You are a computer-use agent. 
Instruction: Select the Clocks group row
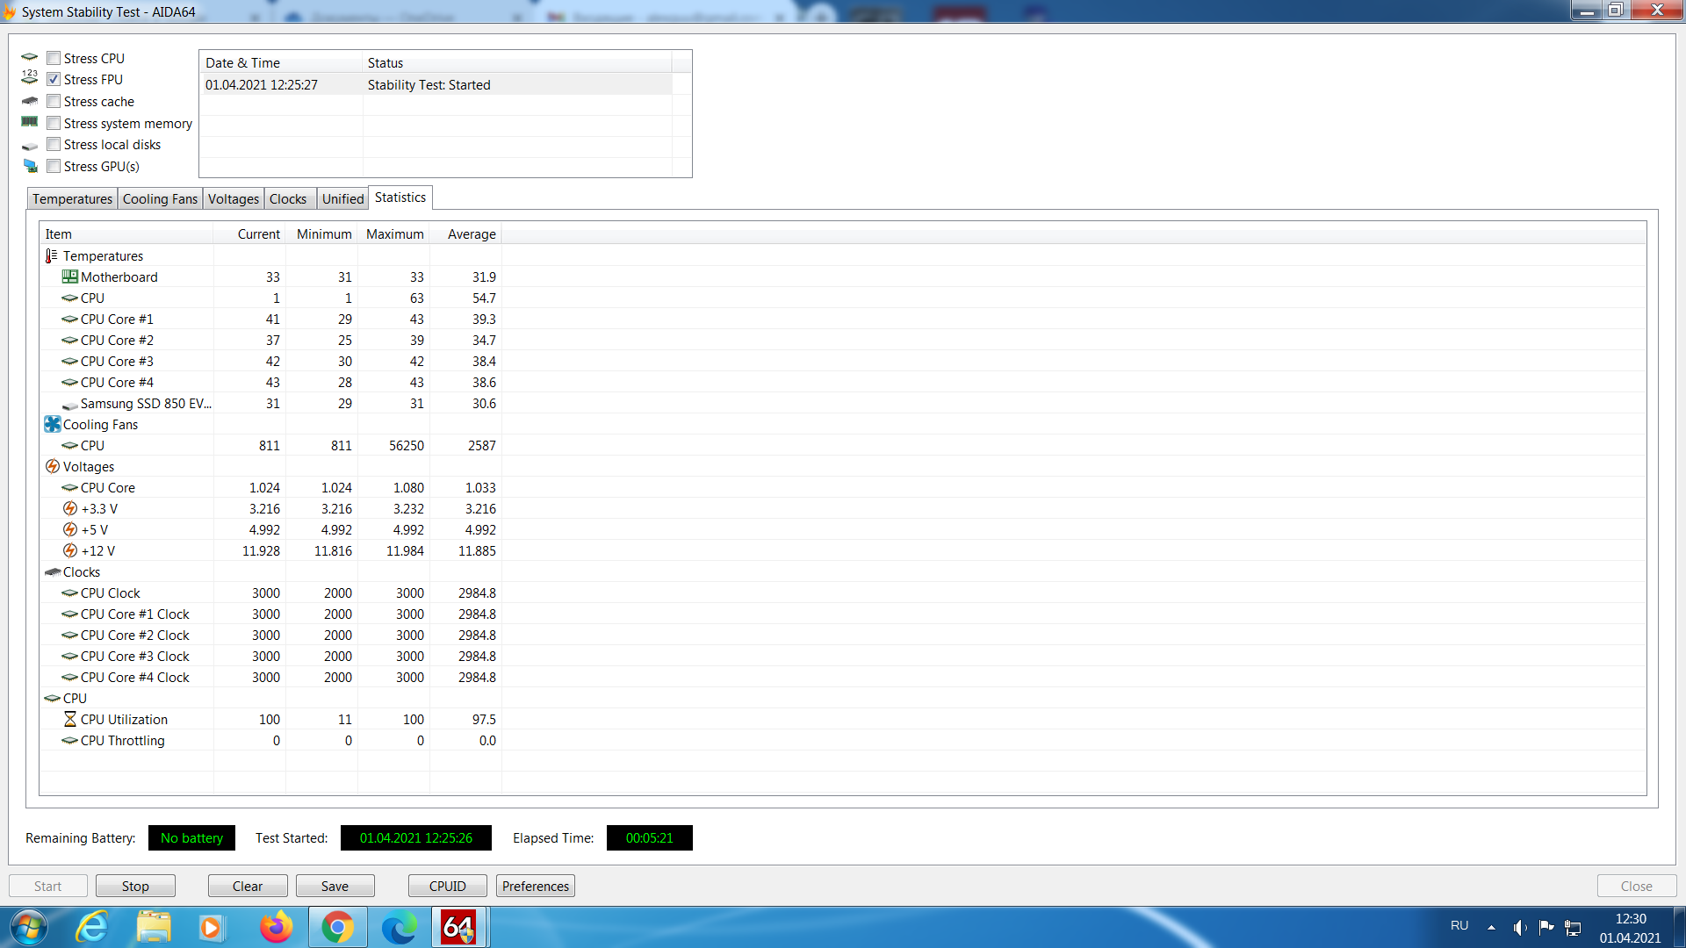click(82, 572)
